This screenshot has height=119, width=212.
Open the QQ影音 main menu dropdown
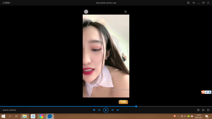7,3
